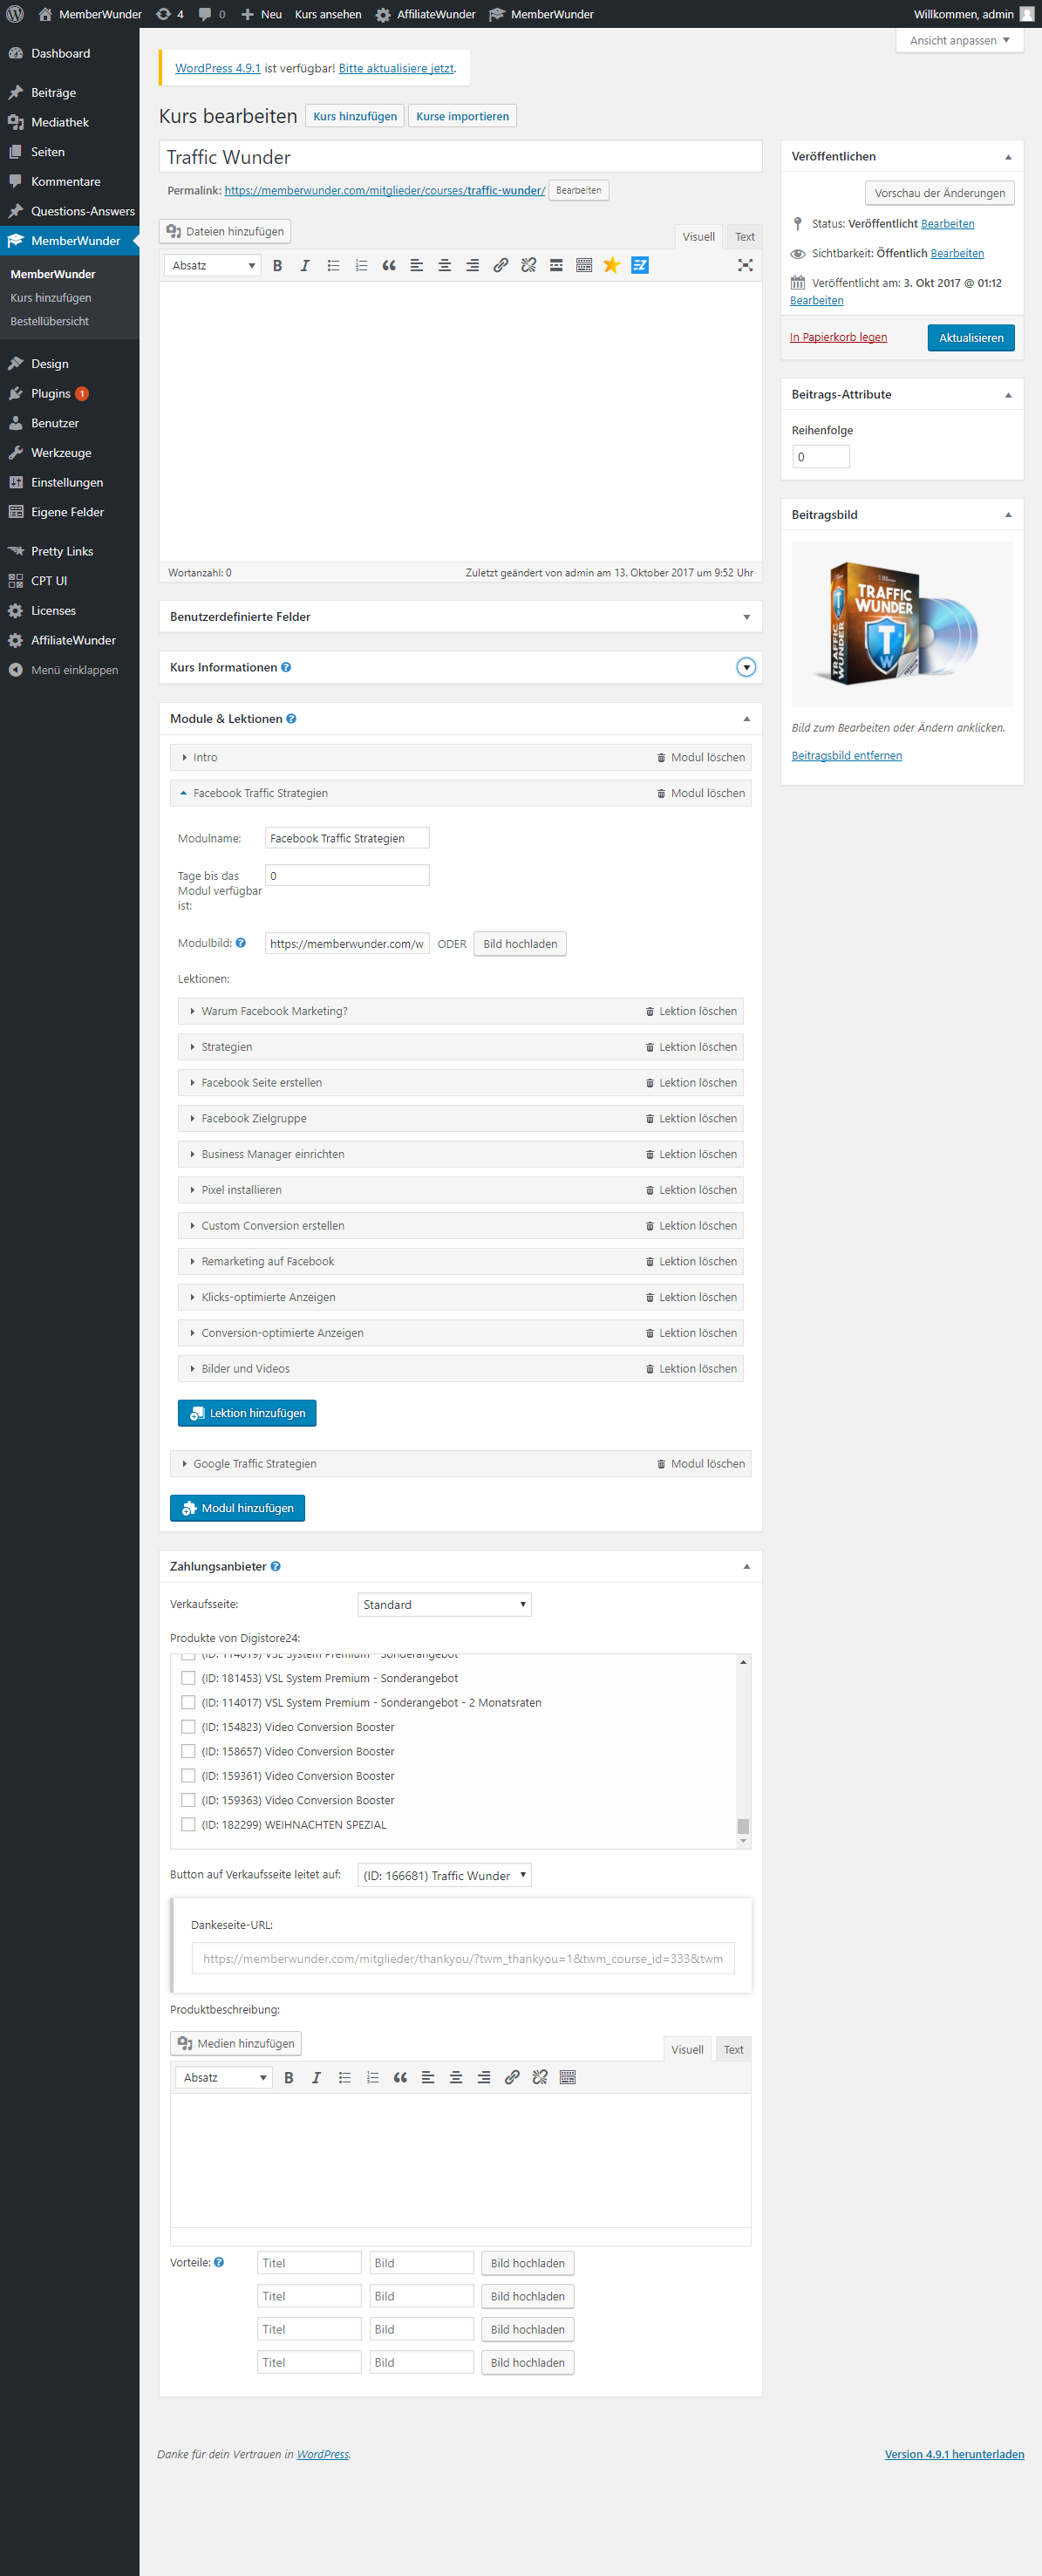
Task: Align text right in main editor
Action: (x=473, y=265)
